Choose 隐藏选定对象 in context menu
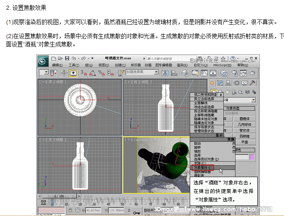 [206, 123]
